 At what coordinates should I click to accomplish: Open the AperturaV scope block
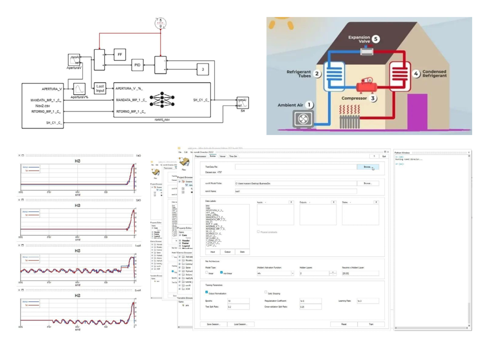tap(74, 60)
